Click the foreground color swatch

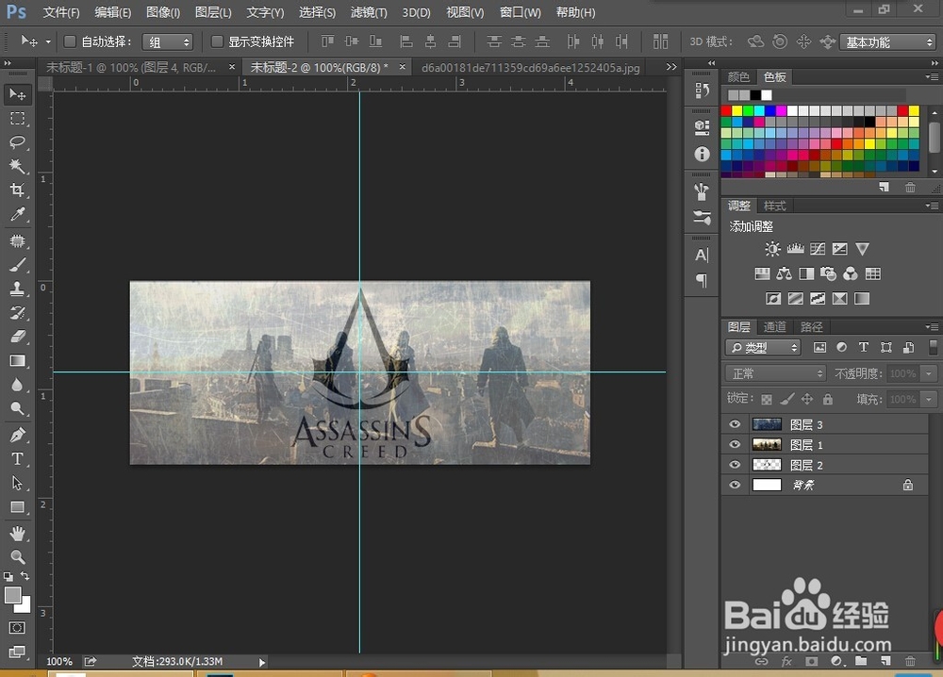[12, 595]
